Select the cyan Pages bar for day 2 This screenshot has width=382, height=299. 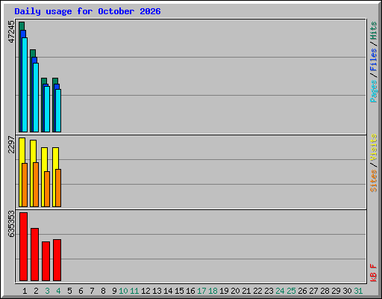click(x=36, y=97)
